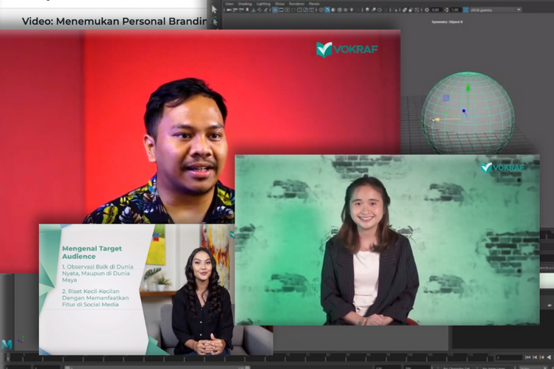Click the yellow X-axis manipulator handle on the sphere
This screenshot has height=369, width=554.
click(437, 120)
